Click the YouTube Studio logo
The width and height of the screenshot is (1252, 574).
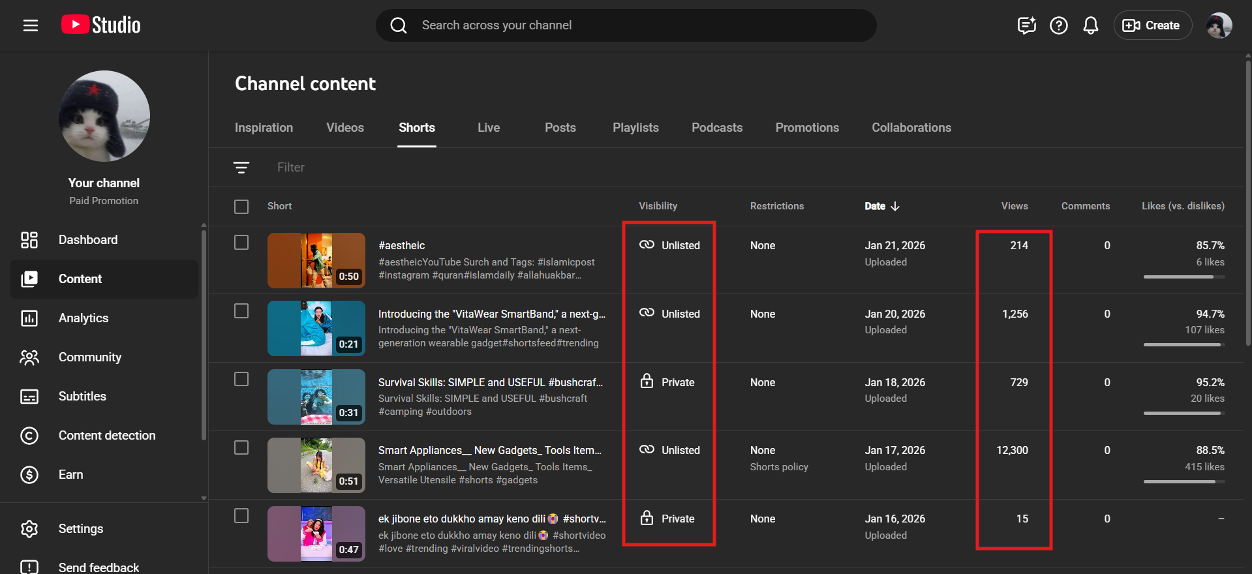click(x=101, y=25)
